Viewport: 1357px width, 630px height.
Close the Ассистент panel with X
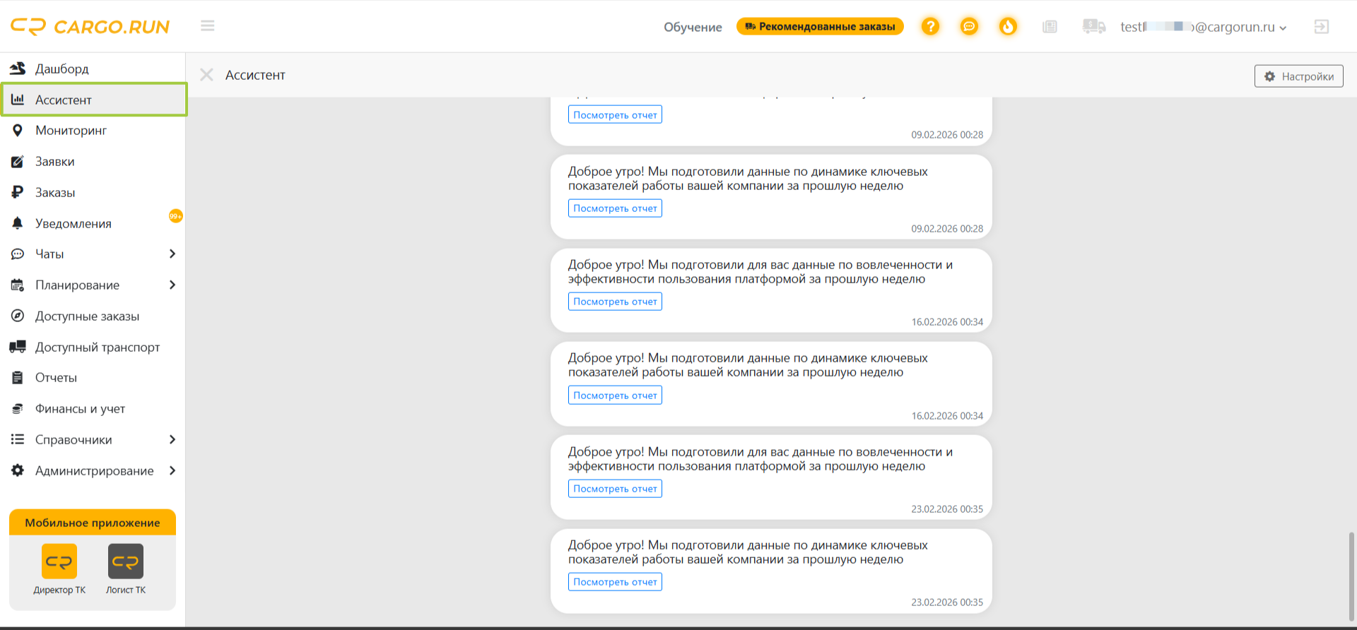tap(206, 75)
